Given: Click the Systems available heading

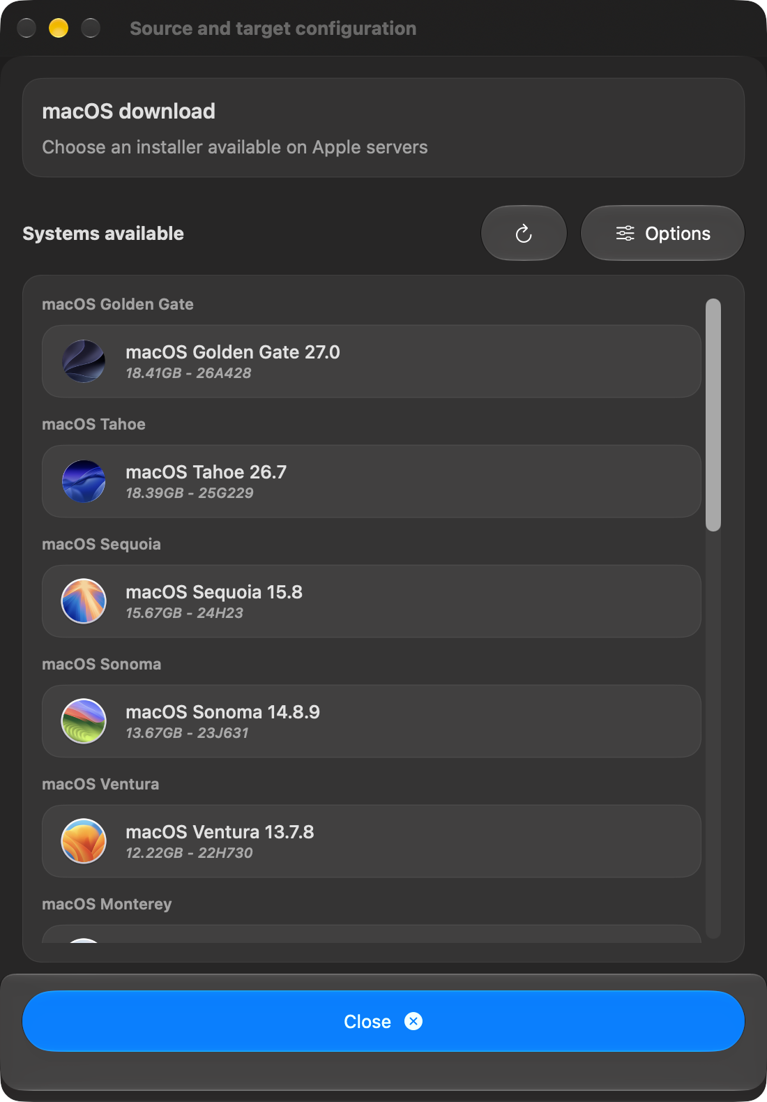Looking at the screenshot, I should tap(103, 234).
